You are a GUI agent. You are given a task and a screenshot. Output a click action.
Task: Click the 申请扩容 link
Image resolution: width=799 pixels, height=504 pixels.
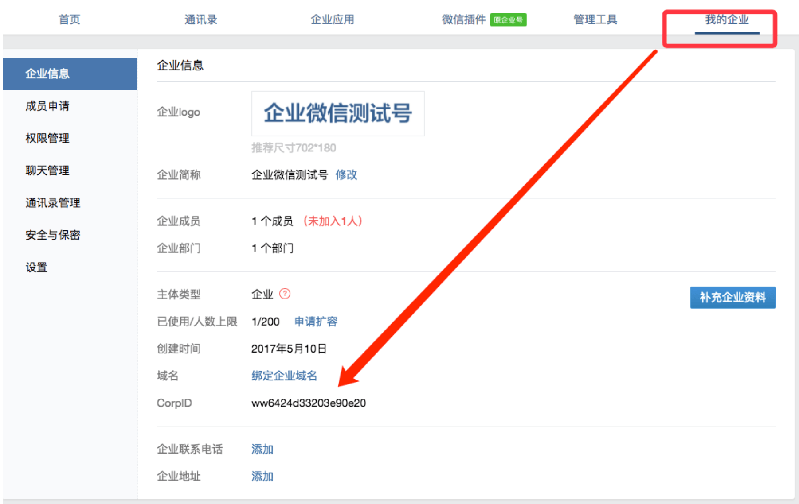[316, 322]
